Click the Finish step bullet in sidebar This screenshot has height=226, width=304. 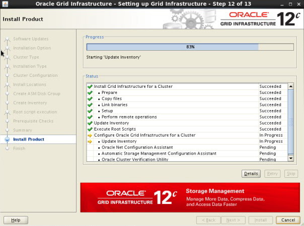tap(7, 149)
